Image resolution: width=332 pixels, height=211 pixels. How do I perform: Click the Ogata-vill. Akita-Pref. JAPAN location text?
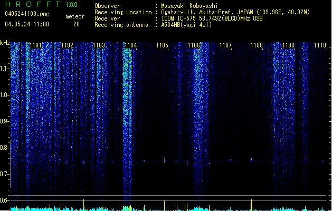[x=235, y=12]
